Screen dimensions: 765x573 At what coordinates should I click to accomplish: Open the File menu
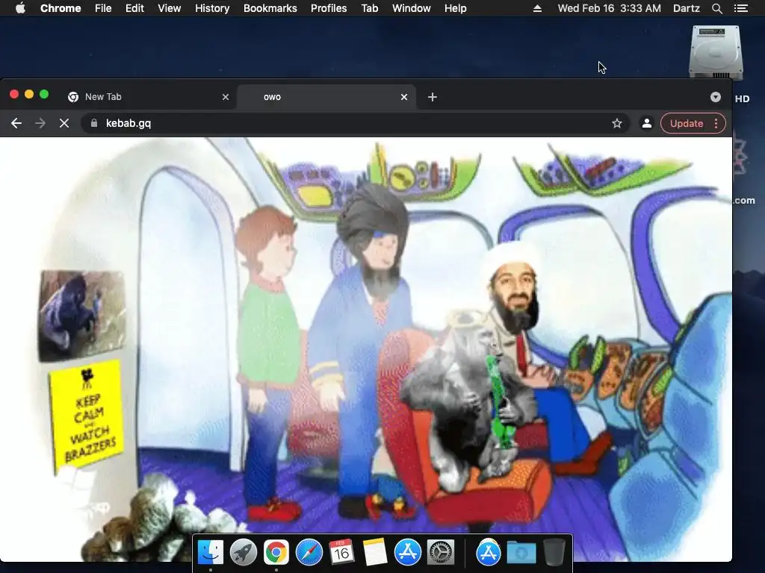pyautogui.click(x=103, y=8)
